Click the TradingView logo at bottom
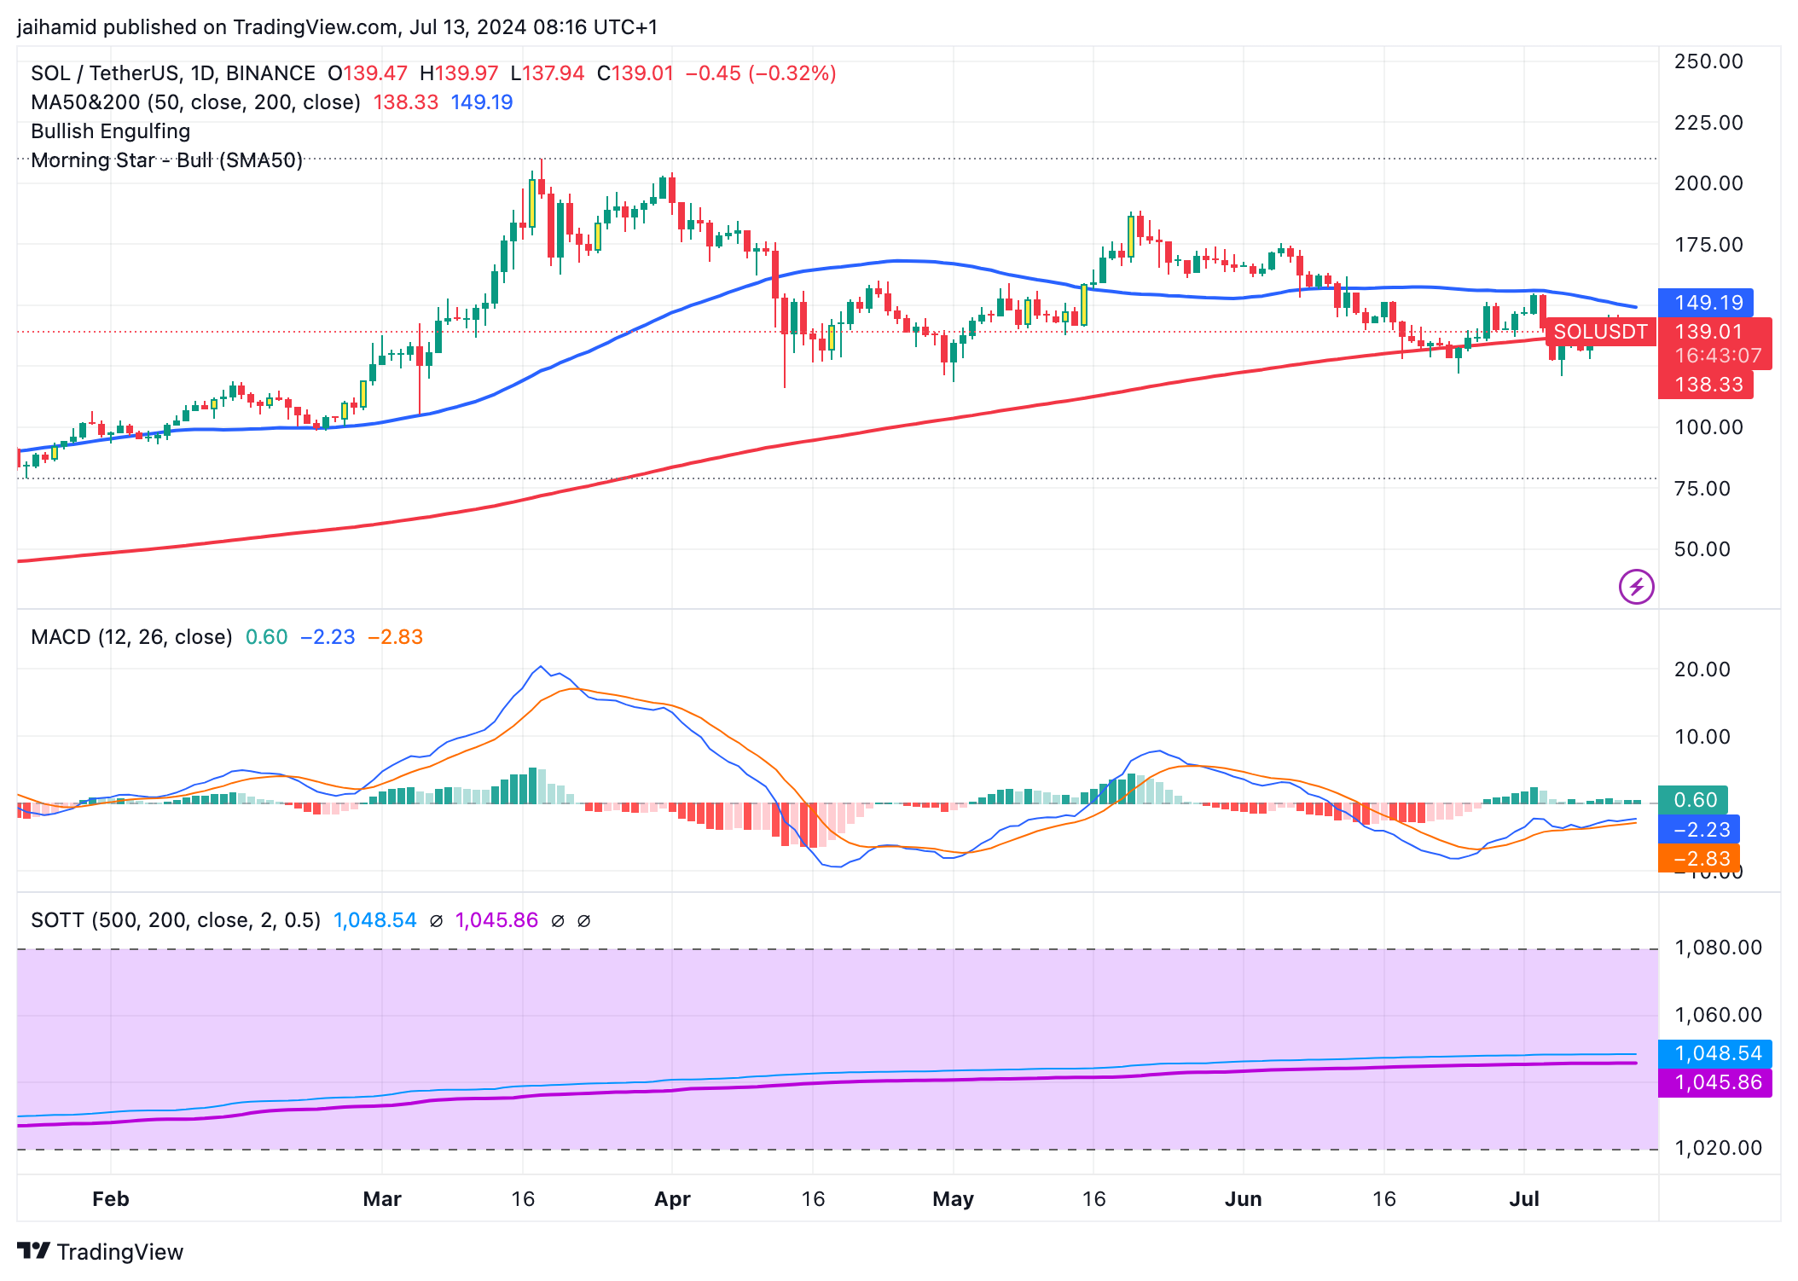This screenshot has width=1798, height=1281. 101,1251
